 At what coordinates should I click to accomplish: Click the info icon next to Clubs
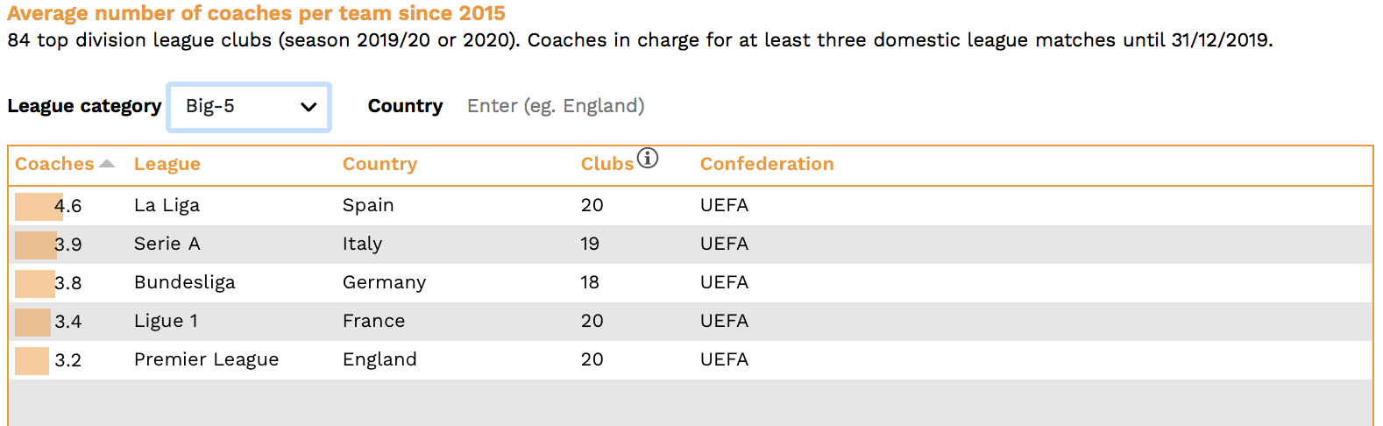[x=648, y=158]
